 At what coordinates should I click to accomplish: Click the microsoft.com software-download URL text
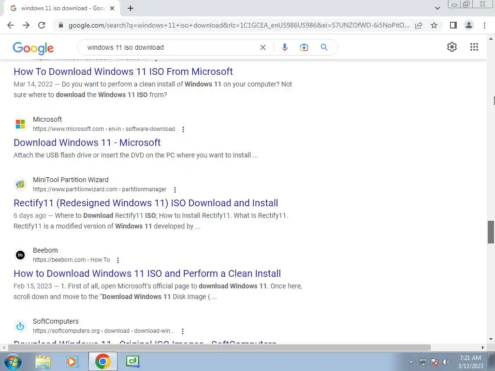(x=104, y=129)
